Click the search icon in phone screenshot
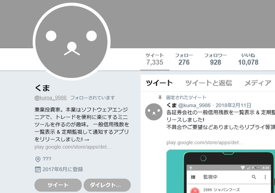The height and width of the screenshot is (193, 275). pos(254,177)
